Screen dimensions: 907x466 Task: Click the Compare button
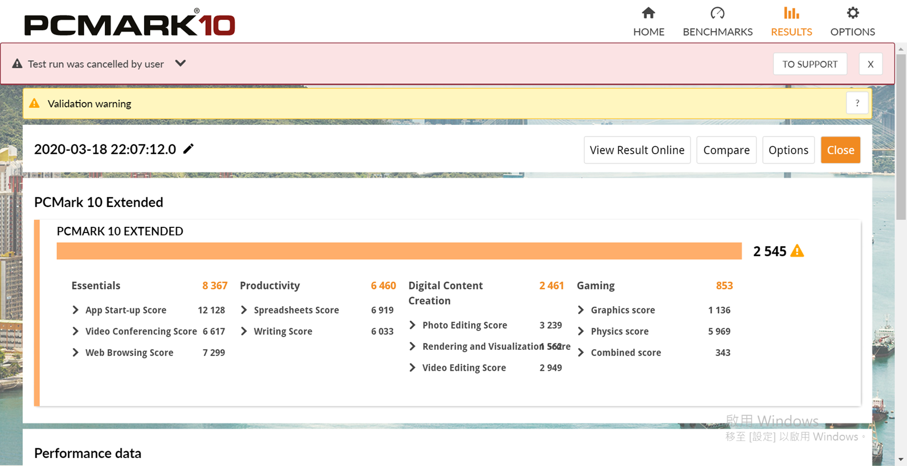[726, 150]
